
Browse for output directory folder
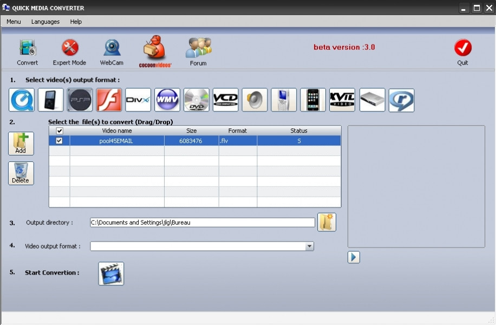[x=327, y=222]
